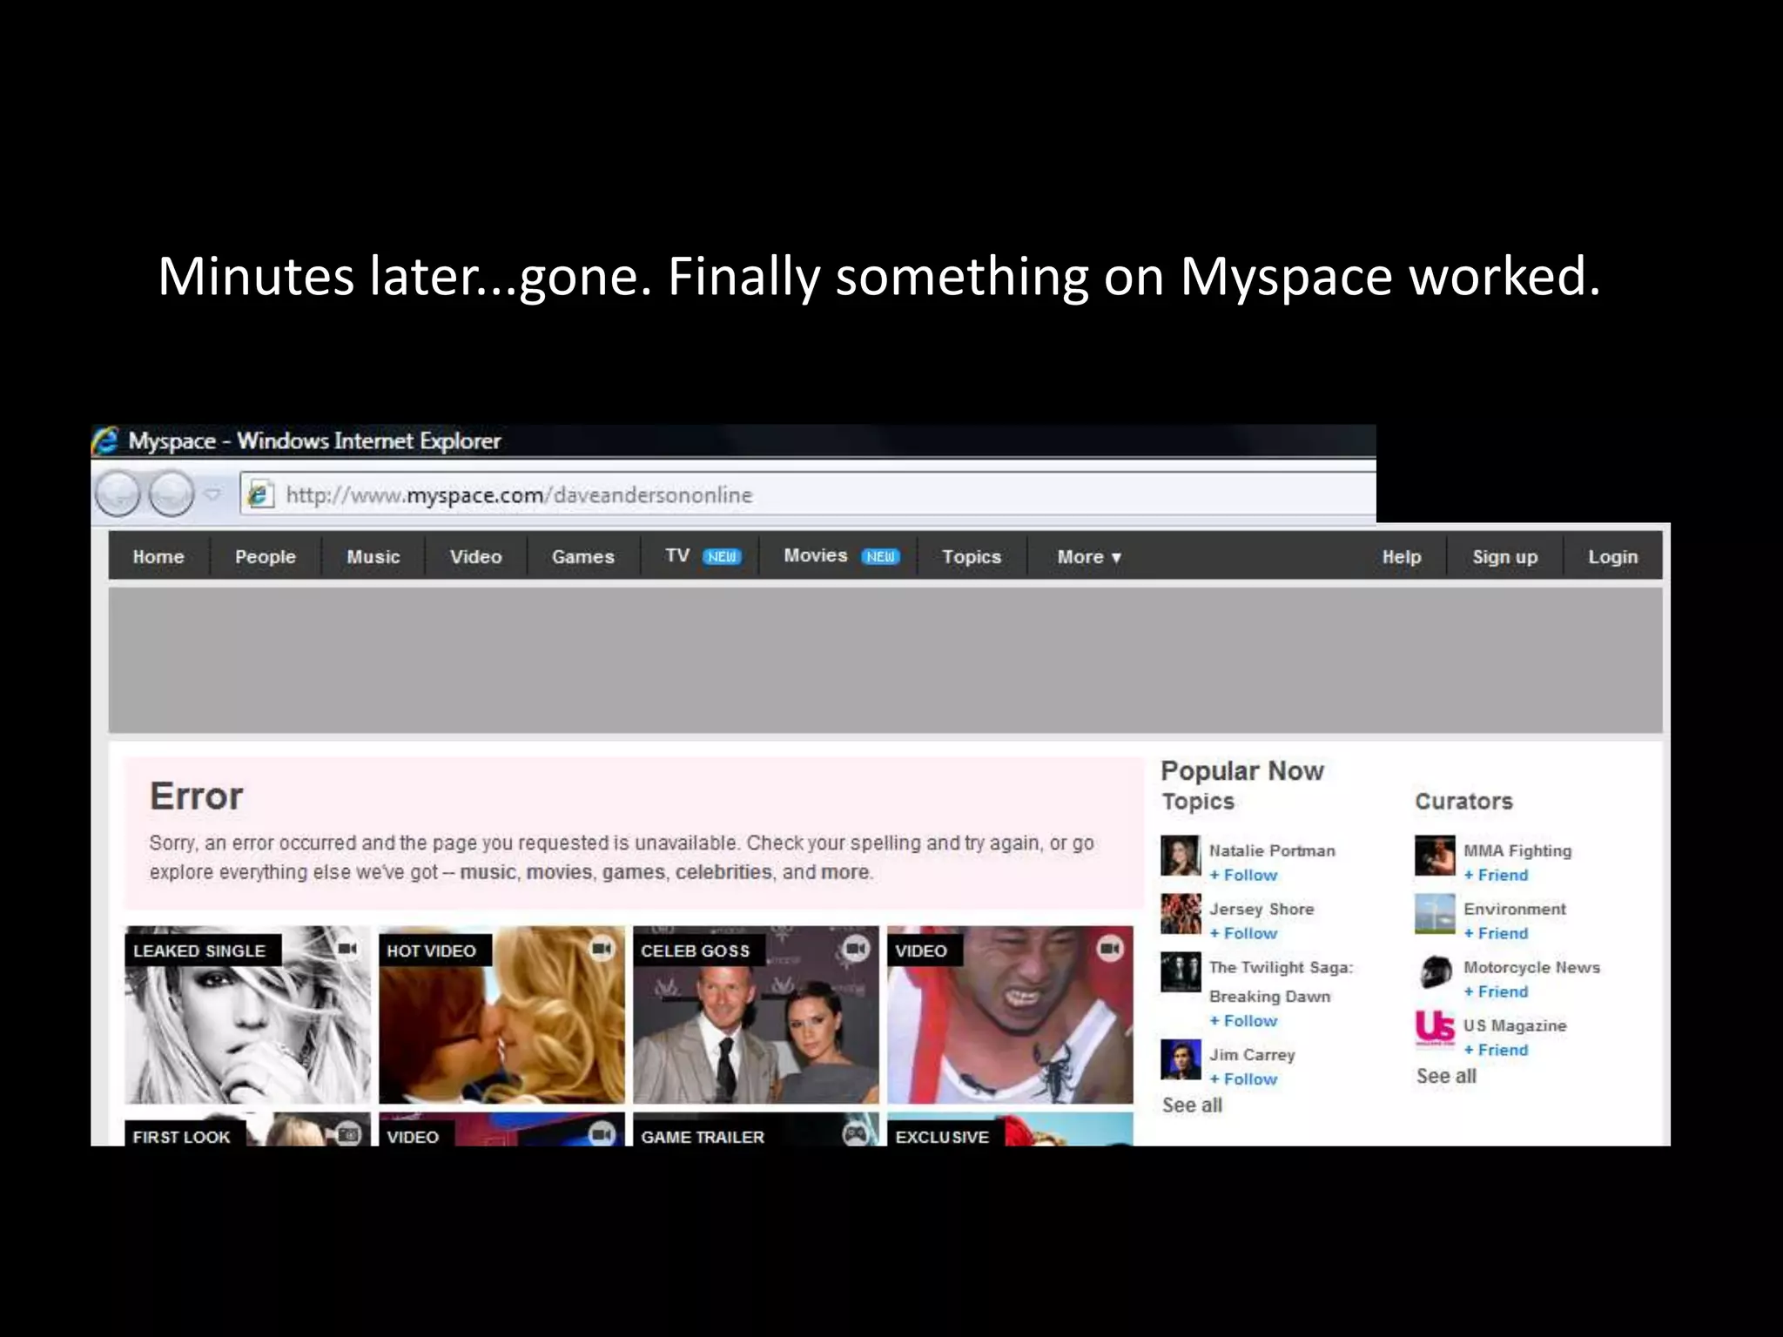
Task: Open the TV section marked NEW
Action: (703, 556)
